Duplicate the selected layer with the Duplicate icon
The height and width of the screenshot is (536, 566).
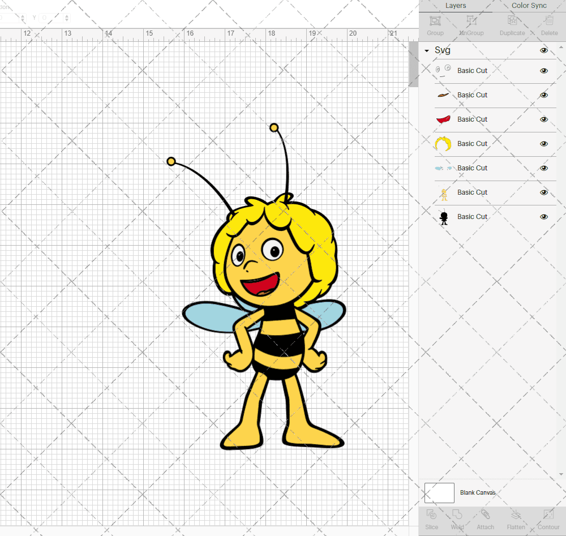[x=512, y=20]
